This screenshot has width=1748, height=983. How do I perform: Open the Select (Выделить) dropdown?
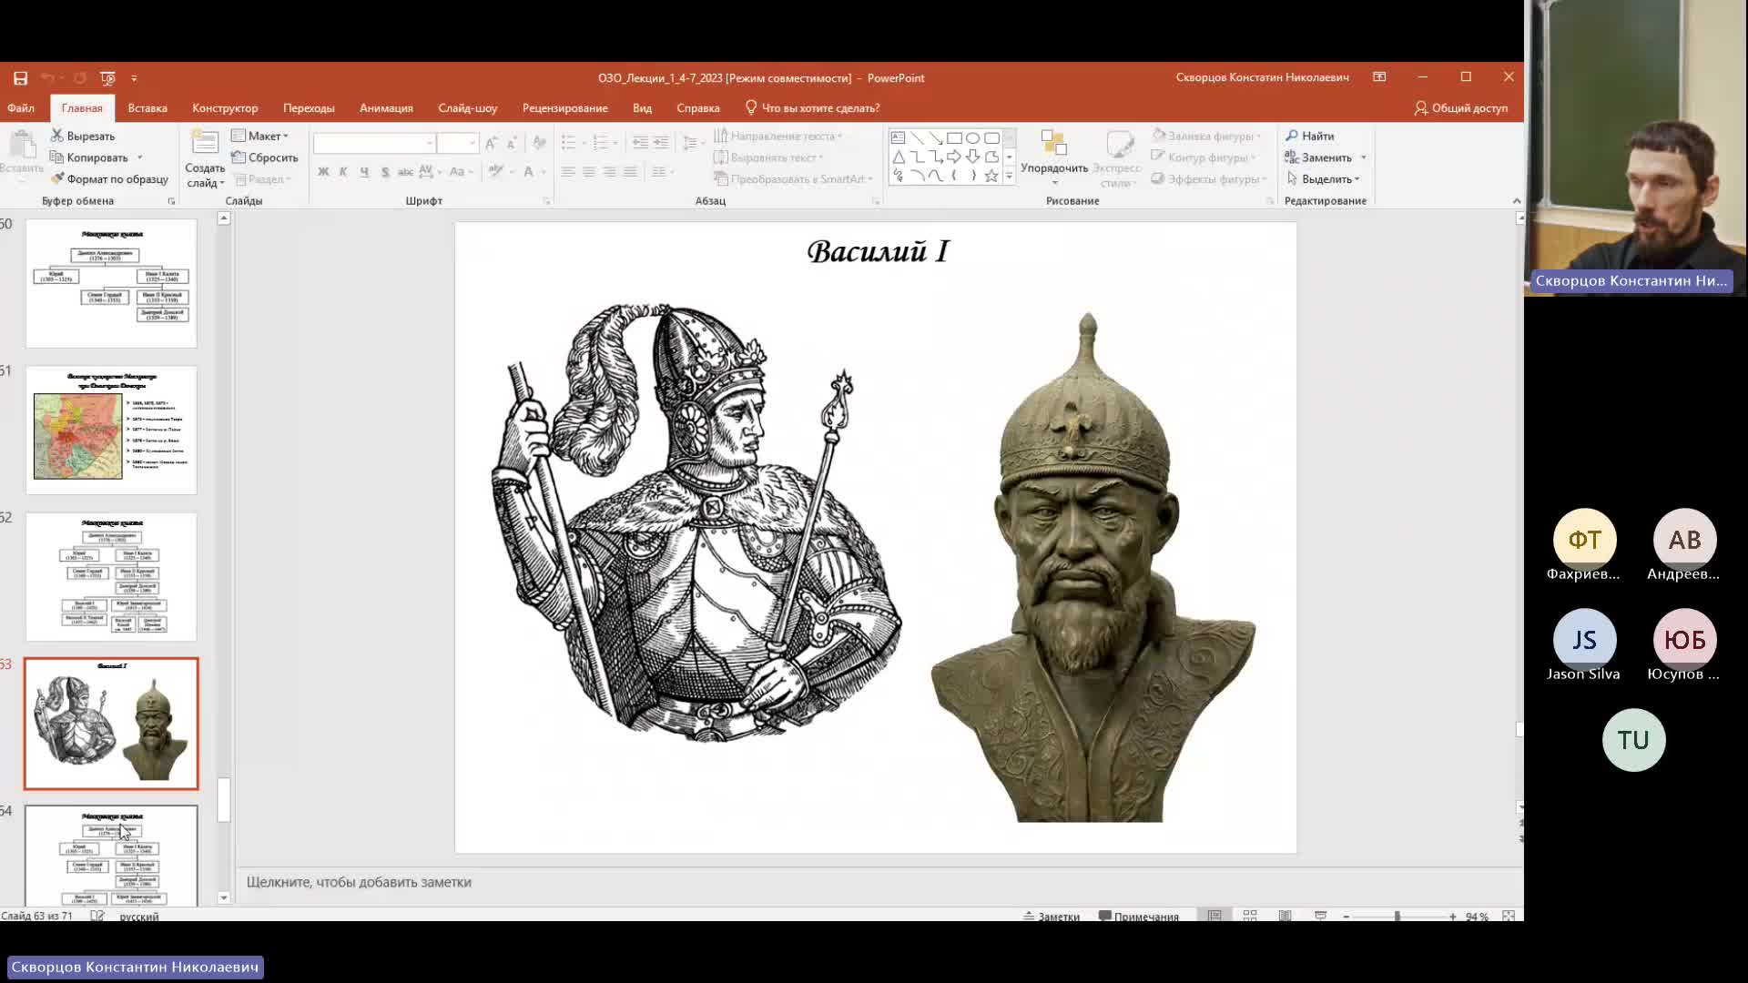1324,179
